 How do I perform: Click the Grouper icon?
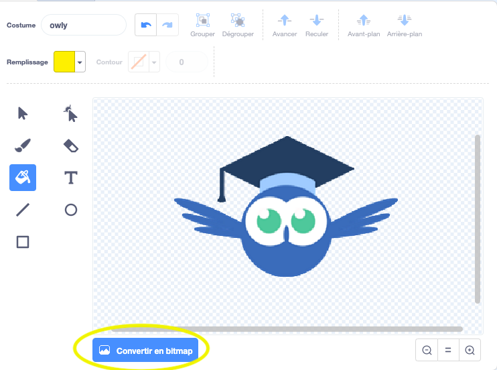pos(202,20)
